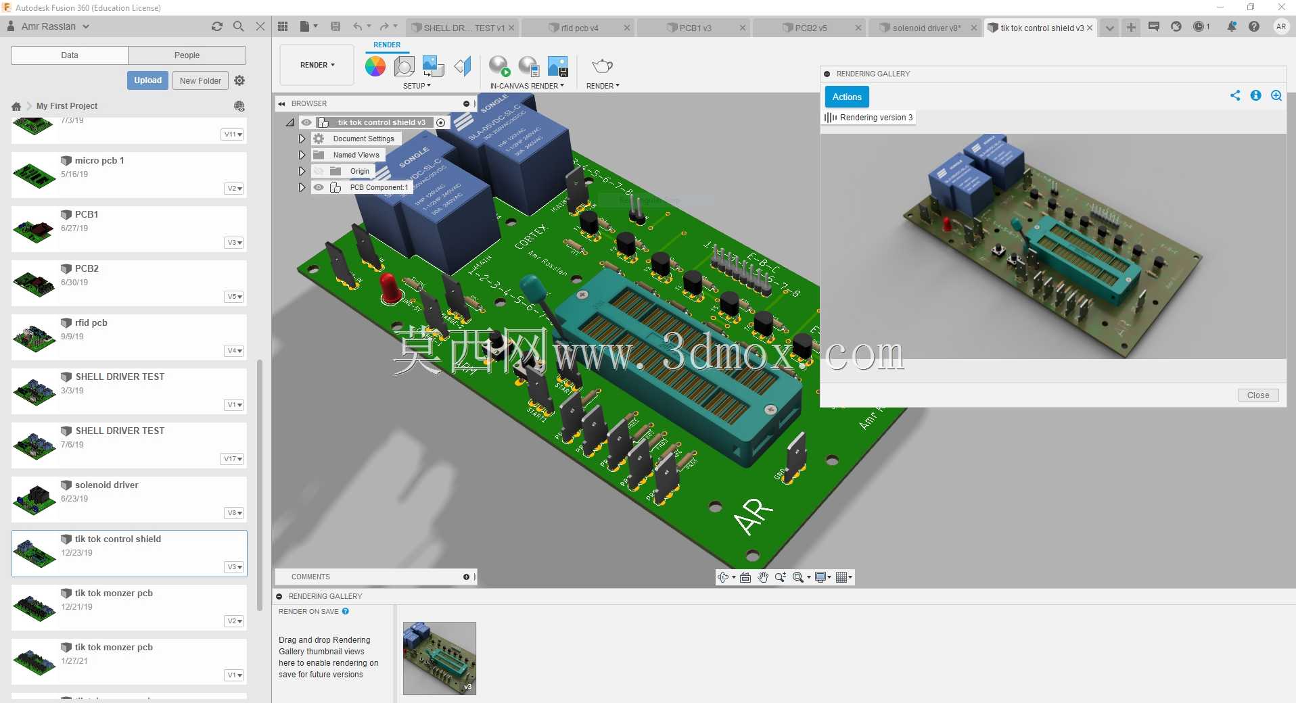
Task: Click the Upload button
Action: (x=147, y=80)
